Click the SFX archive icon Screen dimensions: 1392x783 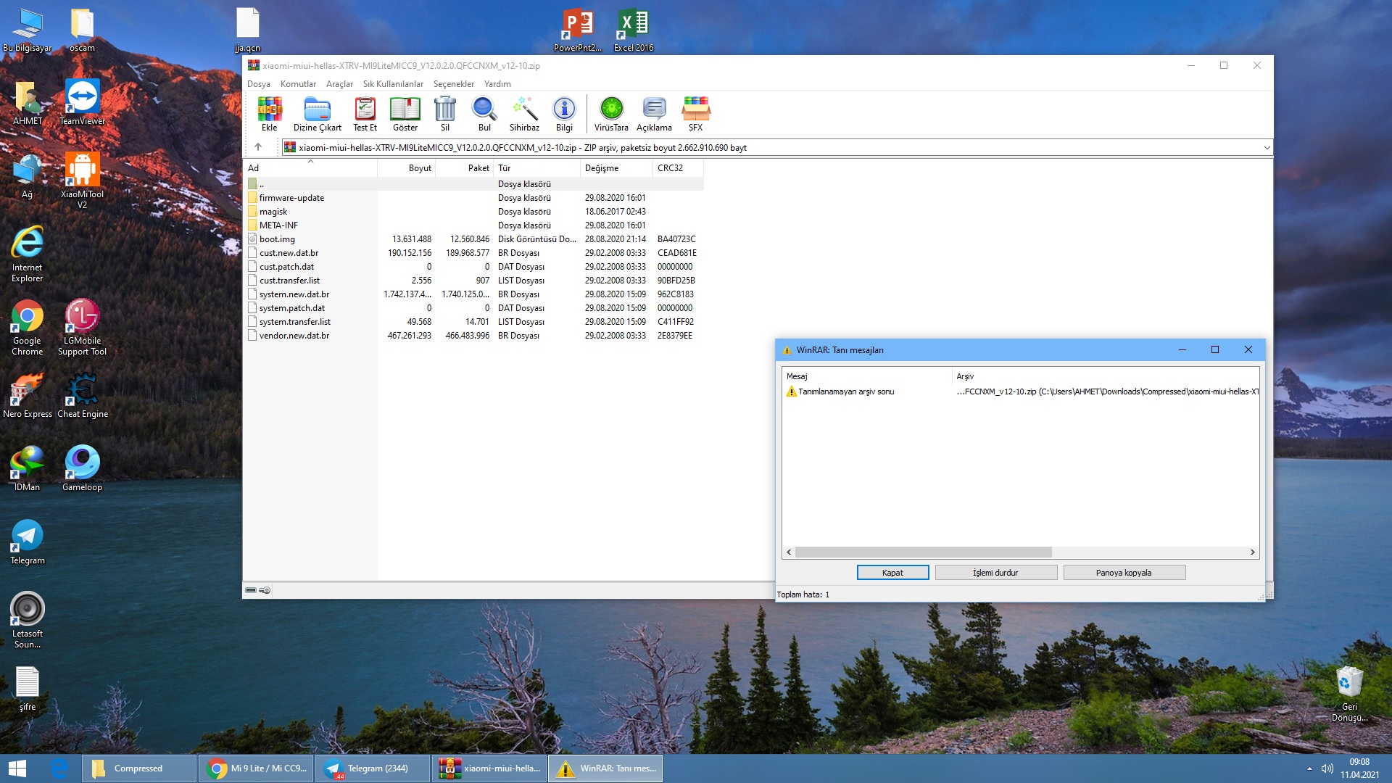pyautogui.click(x=695, y=114)
